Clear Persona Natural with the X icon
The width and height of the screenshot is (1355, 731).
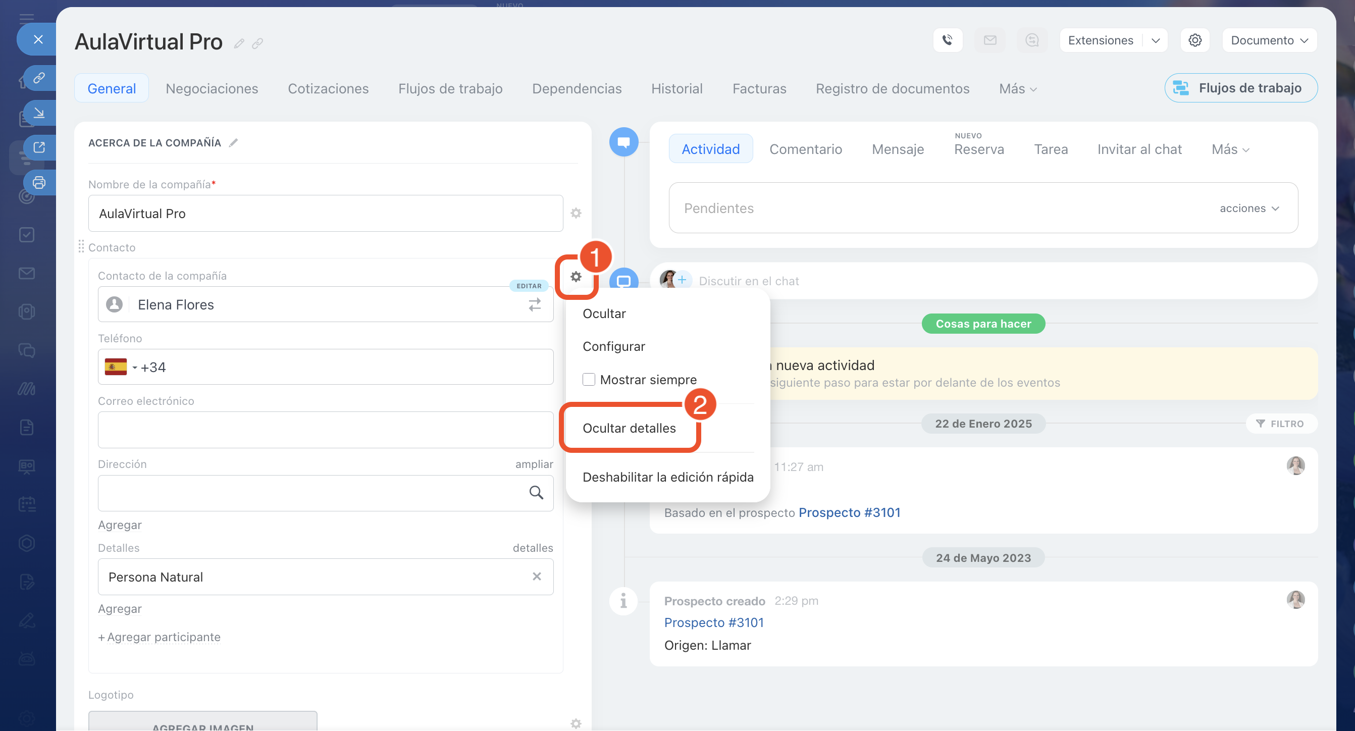(537, 577)
